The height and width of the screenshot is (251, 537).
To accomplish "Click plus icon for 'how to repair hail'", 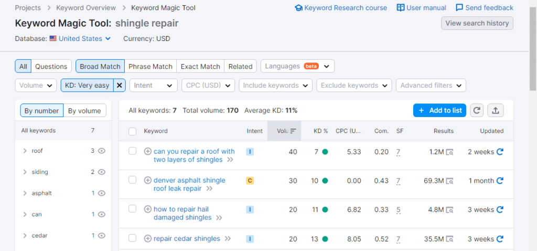I will (x=147, y=209).
